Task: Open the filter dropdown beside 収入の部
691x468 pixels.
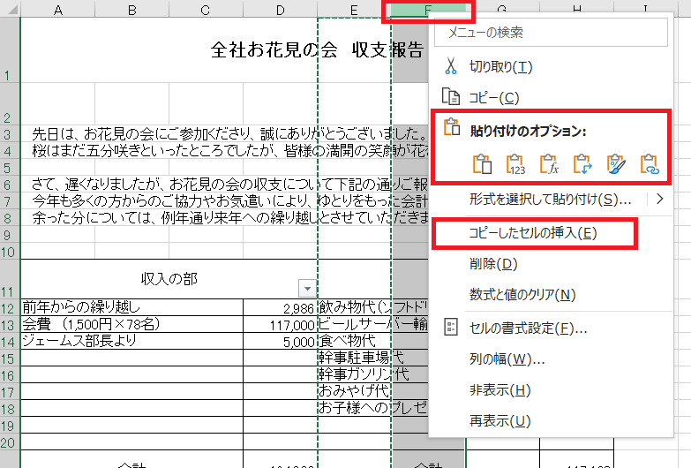Action: [x=306, y=288]
